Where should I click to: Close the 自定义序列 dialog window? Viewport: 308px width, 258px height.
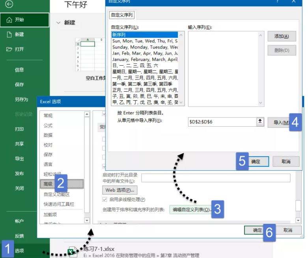(x=294, y=2)
